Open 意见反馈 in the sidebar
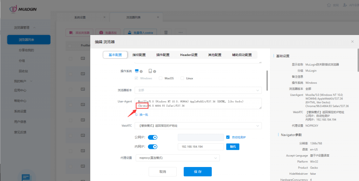Image resolution: width=359 pixels, height=181 pixels. tap(20, 132)
